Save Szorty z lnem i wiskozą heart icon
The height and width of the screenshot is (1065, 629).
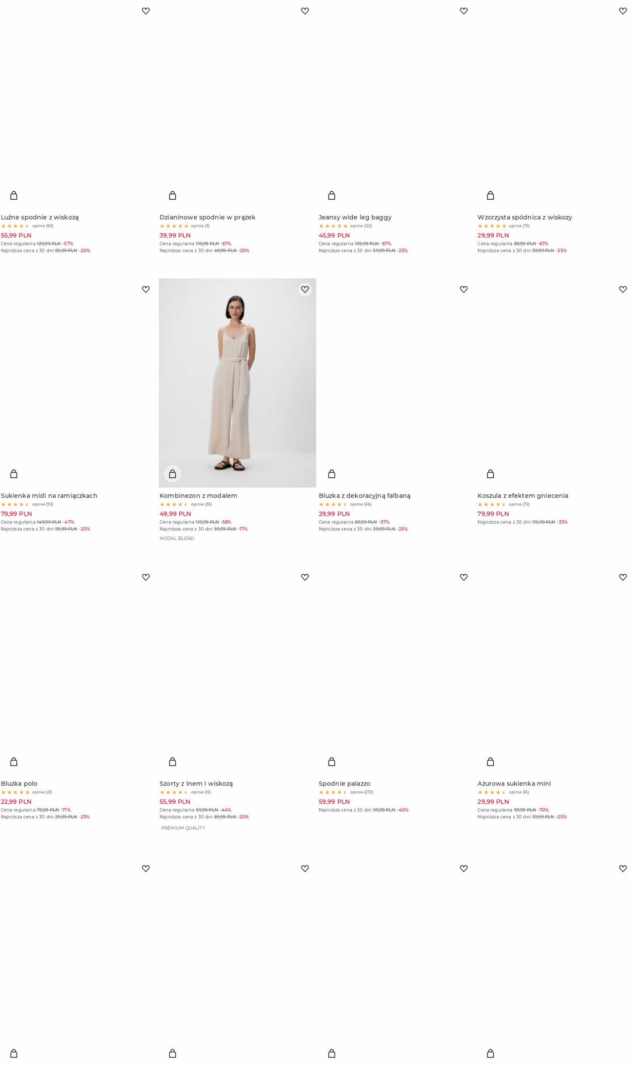(305, 577)
